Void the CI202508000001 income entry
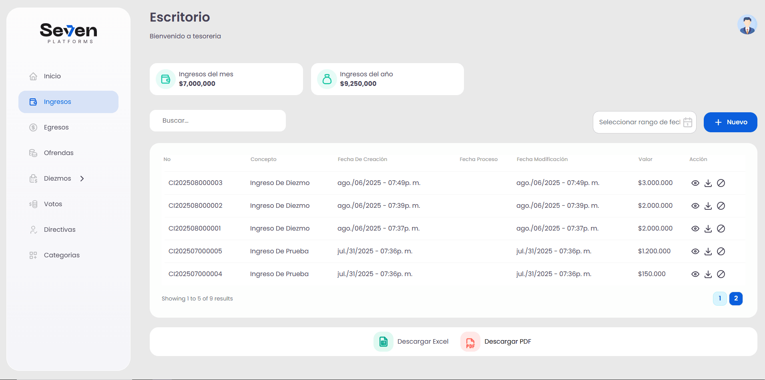 pyautogui.click(x=721, y=229)
